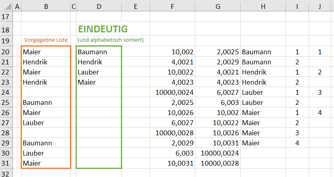Click cell F20 with value 10,002
This screenshot has width=334, height=177.
[x=173, y=51]
